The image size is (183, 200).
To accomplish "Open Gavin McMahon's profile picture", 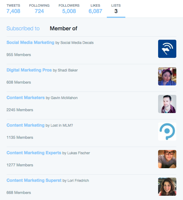I will pos(167,104).
